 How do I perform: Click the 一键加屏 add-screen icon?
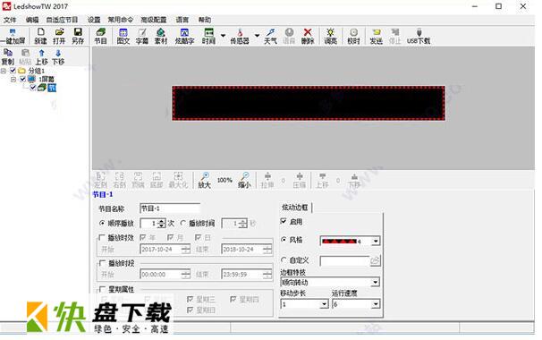(13, 37)
